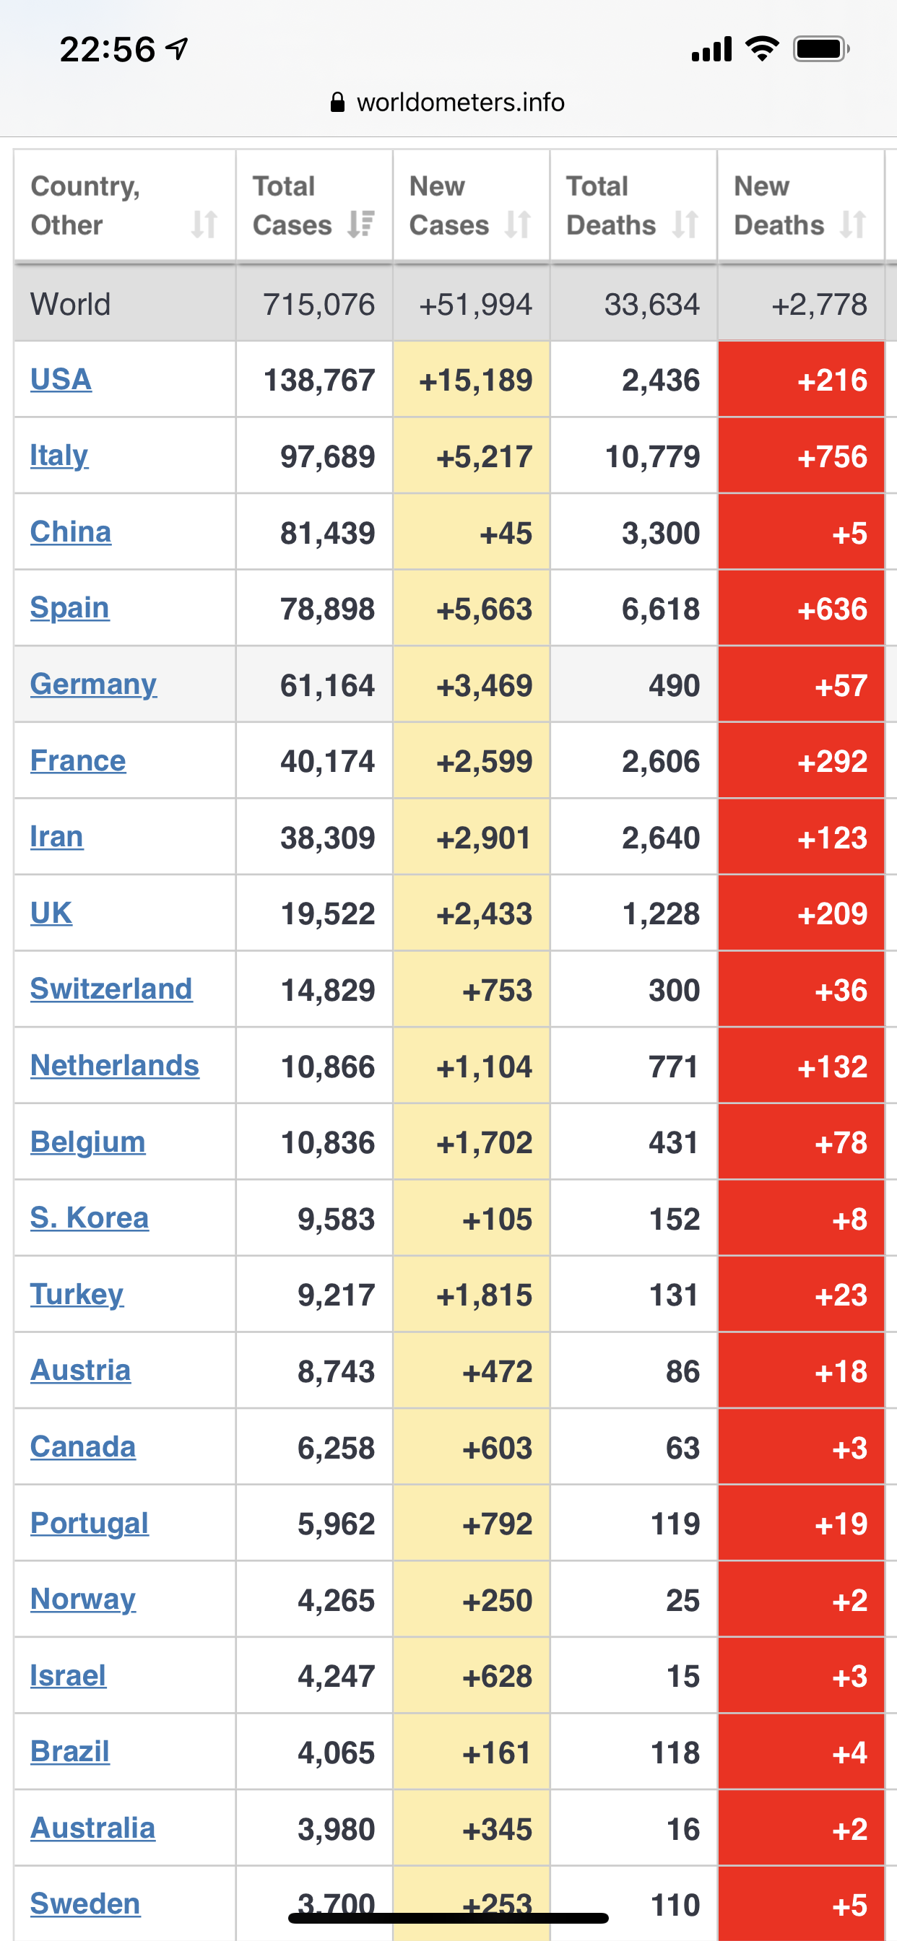897x1941 pixels.
Task: Open the Italy country link
Action: 58,455
